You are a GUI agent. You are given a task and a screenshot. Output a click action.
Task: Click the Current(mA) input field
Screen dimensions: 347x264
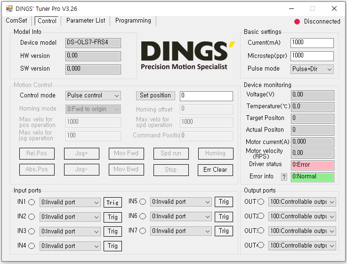(x=312, y=43)
